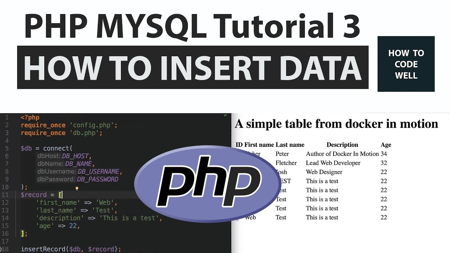Image resolution: width=450 pixels, height=253 pixels.
Task: Click the "ID" column header
Action: (239, 145)
